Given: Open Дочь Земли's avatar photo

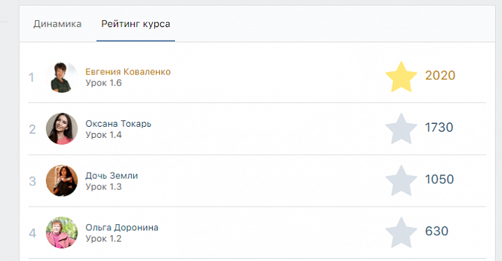Looking at the screenshot, I should pos(62,181).
